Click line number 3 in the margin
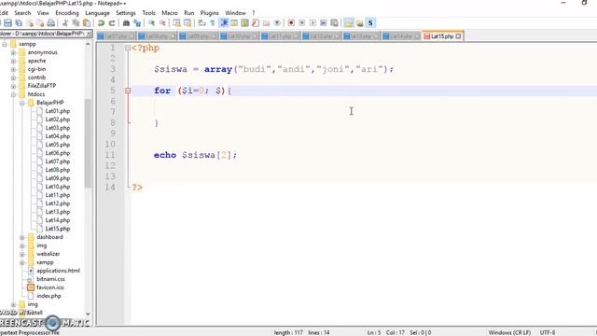Viewport: 597px width, 336px height. click(x=113, y=69)
